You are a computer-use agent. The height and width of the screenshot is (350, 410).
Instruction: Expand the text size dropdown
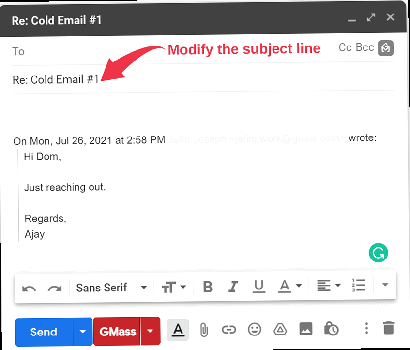(173, 287)
